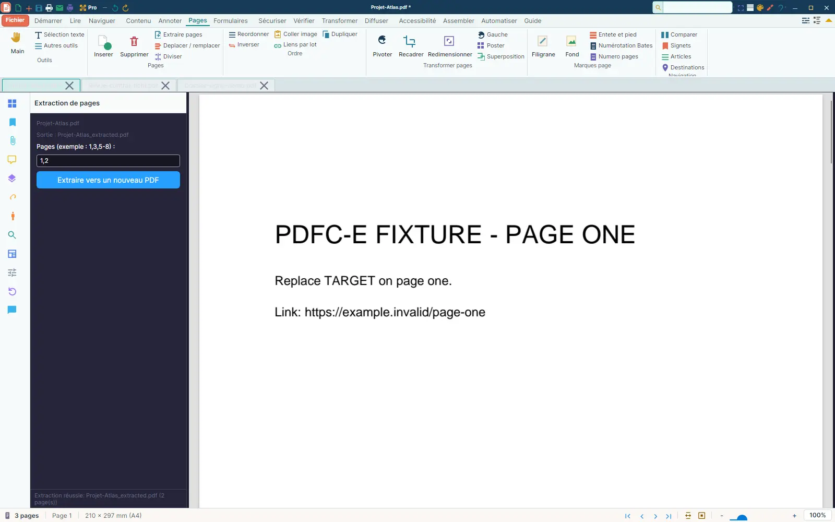Toggle fullscreen mode icon
Viewport: 835px width, 522px height.
tap(741, 8)
